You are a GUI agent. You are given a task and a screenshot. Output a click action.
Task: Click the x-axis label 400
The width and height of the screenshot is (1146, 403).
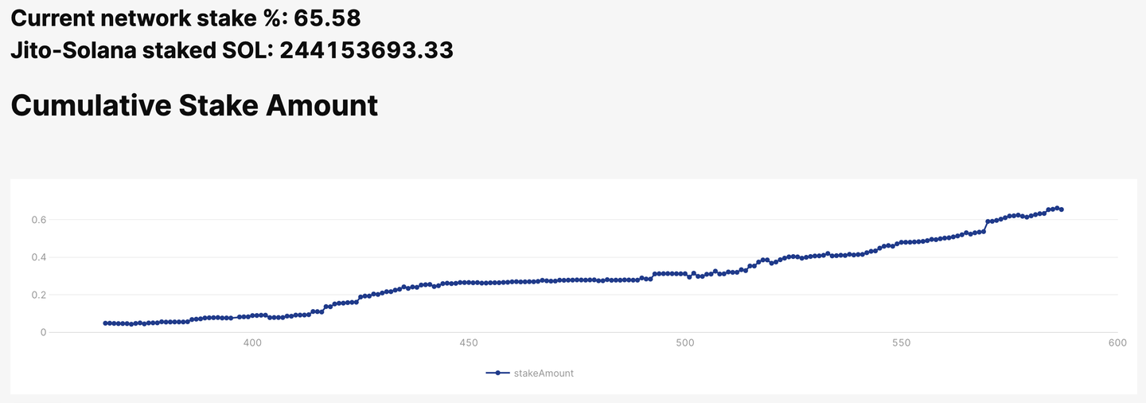pos(252,343)
